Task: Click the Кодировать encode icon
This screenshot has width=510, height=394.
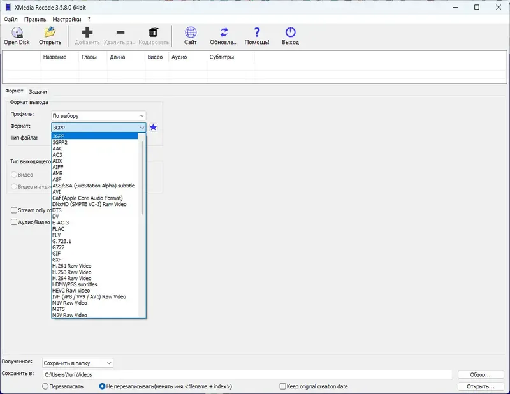Action: [x=154, y=36]
